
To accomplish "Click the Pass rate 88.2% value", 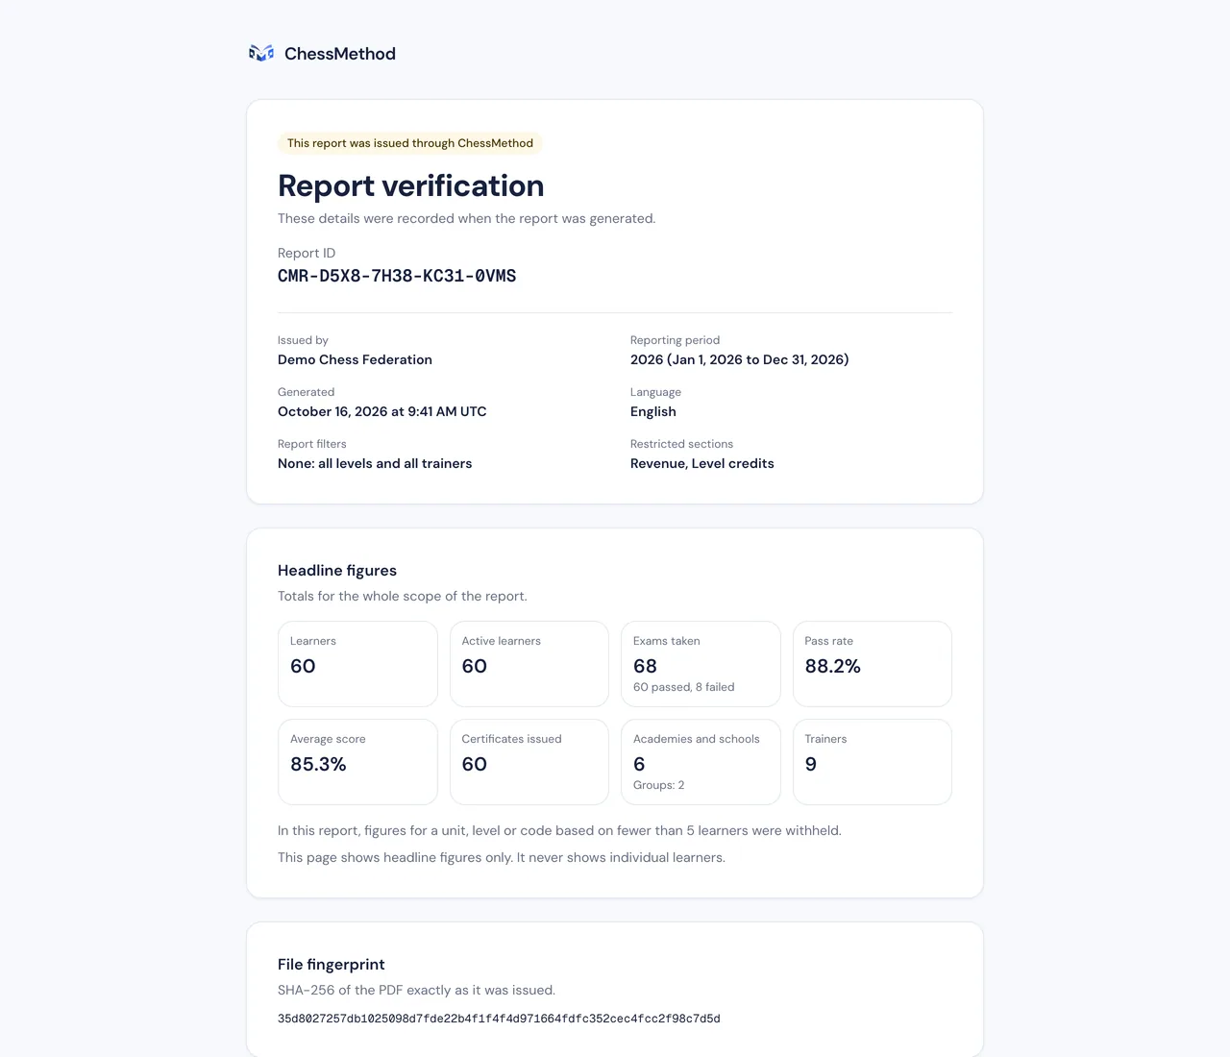I will [x=833, y=666].
